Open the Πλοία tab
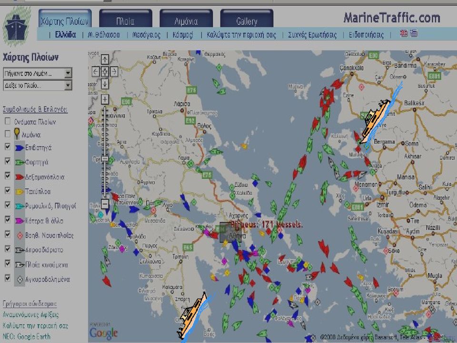Image resolution: width=457 pixels, height=343 pixels. (x=126, y=18)
